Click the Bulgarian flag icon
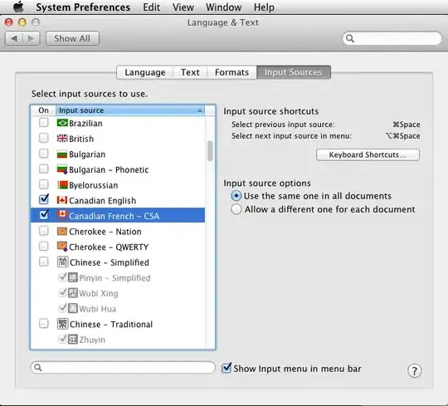 point(62,154)
